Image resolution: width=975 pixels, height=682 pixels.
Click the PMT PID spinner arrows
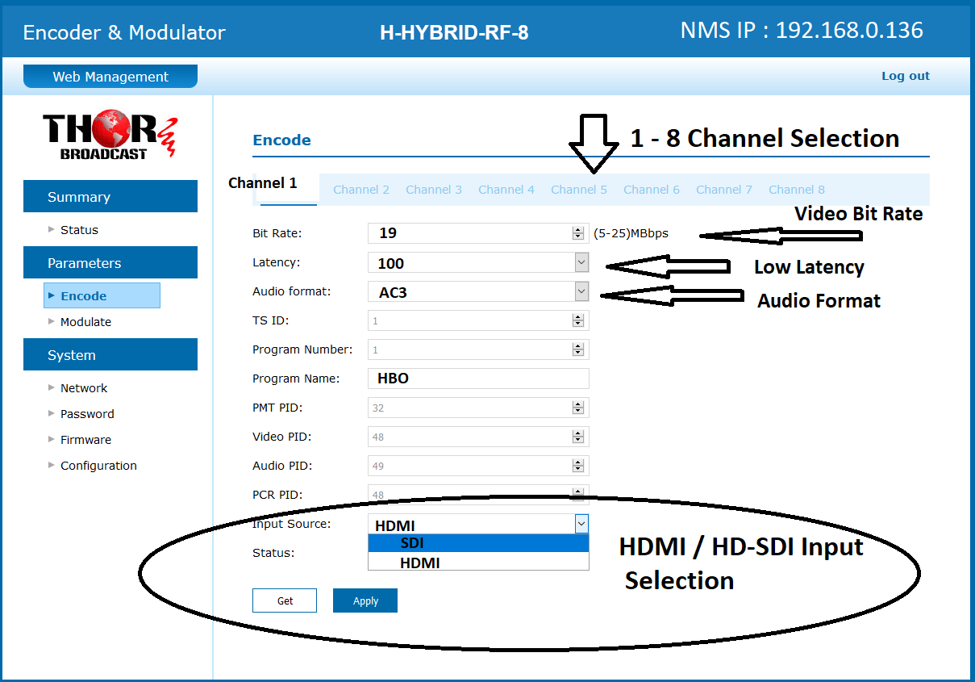[577, 408]
